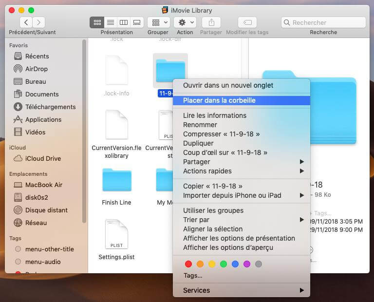
Task: Apply the red tag color
Action: (188, 264)
